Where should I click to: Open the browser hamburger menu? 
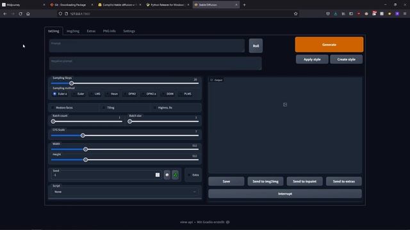(405, 13)
